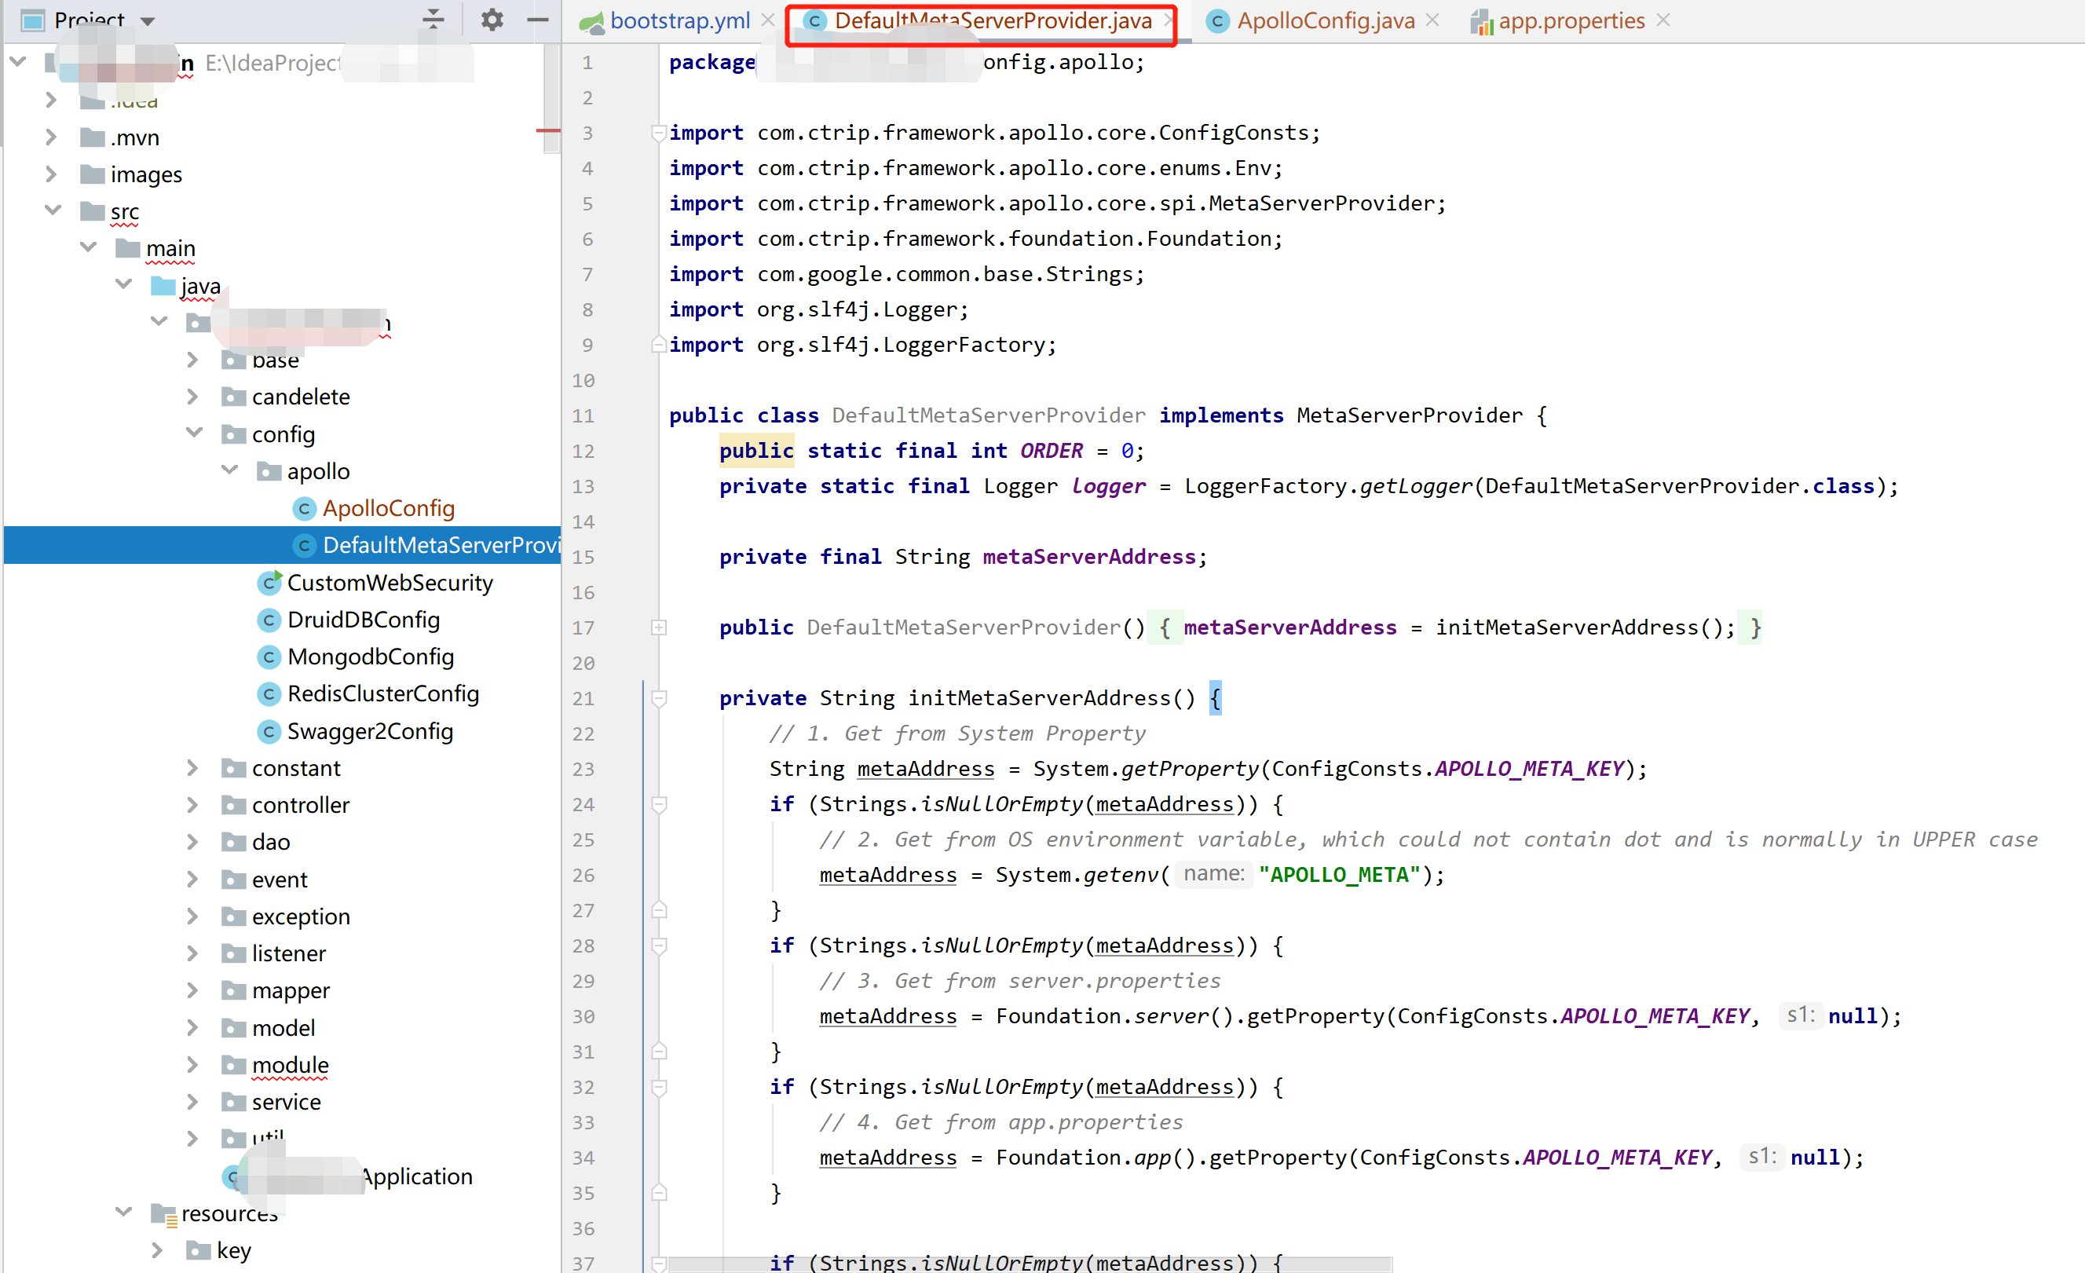Expand the controller folder
This screenshot has width=2085, height=1273.
pos(193,805)
